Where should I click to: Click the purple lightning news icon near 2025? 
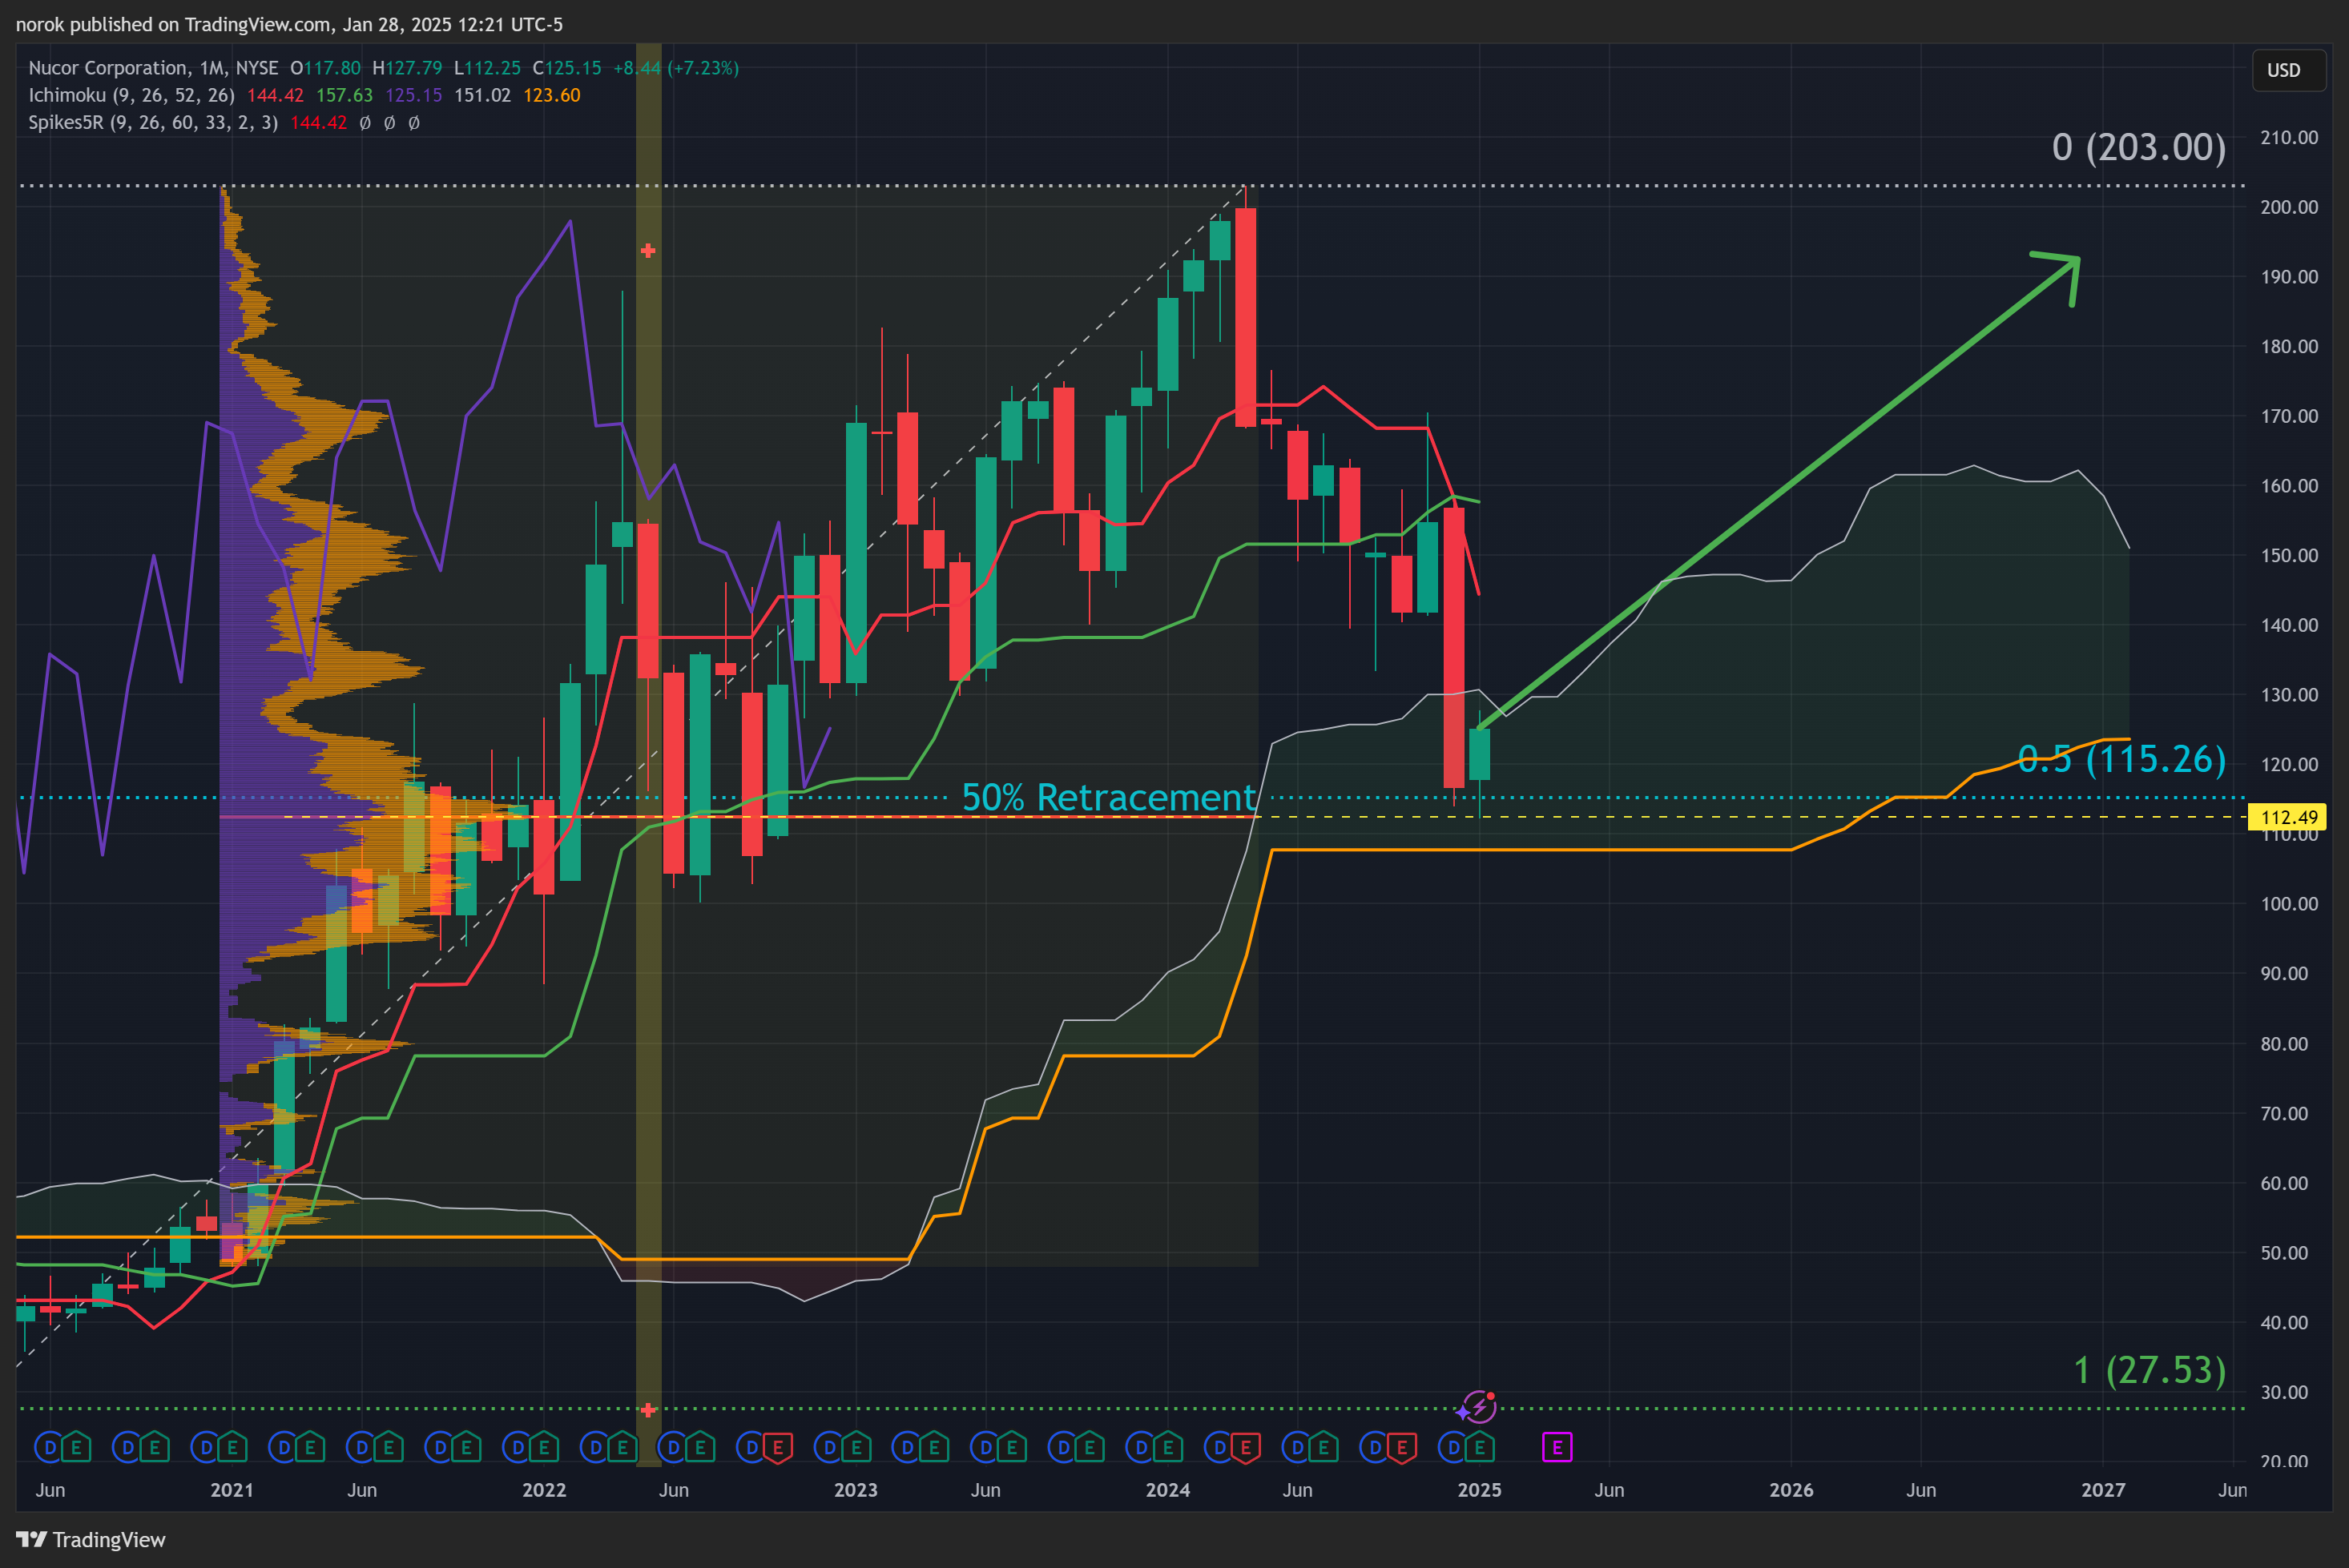click(x=1479, y=1406)
